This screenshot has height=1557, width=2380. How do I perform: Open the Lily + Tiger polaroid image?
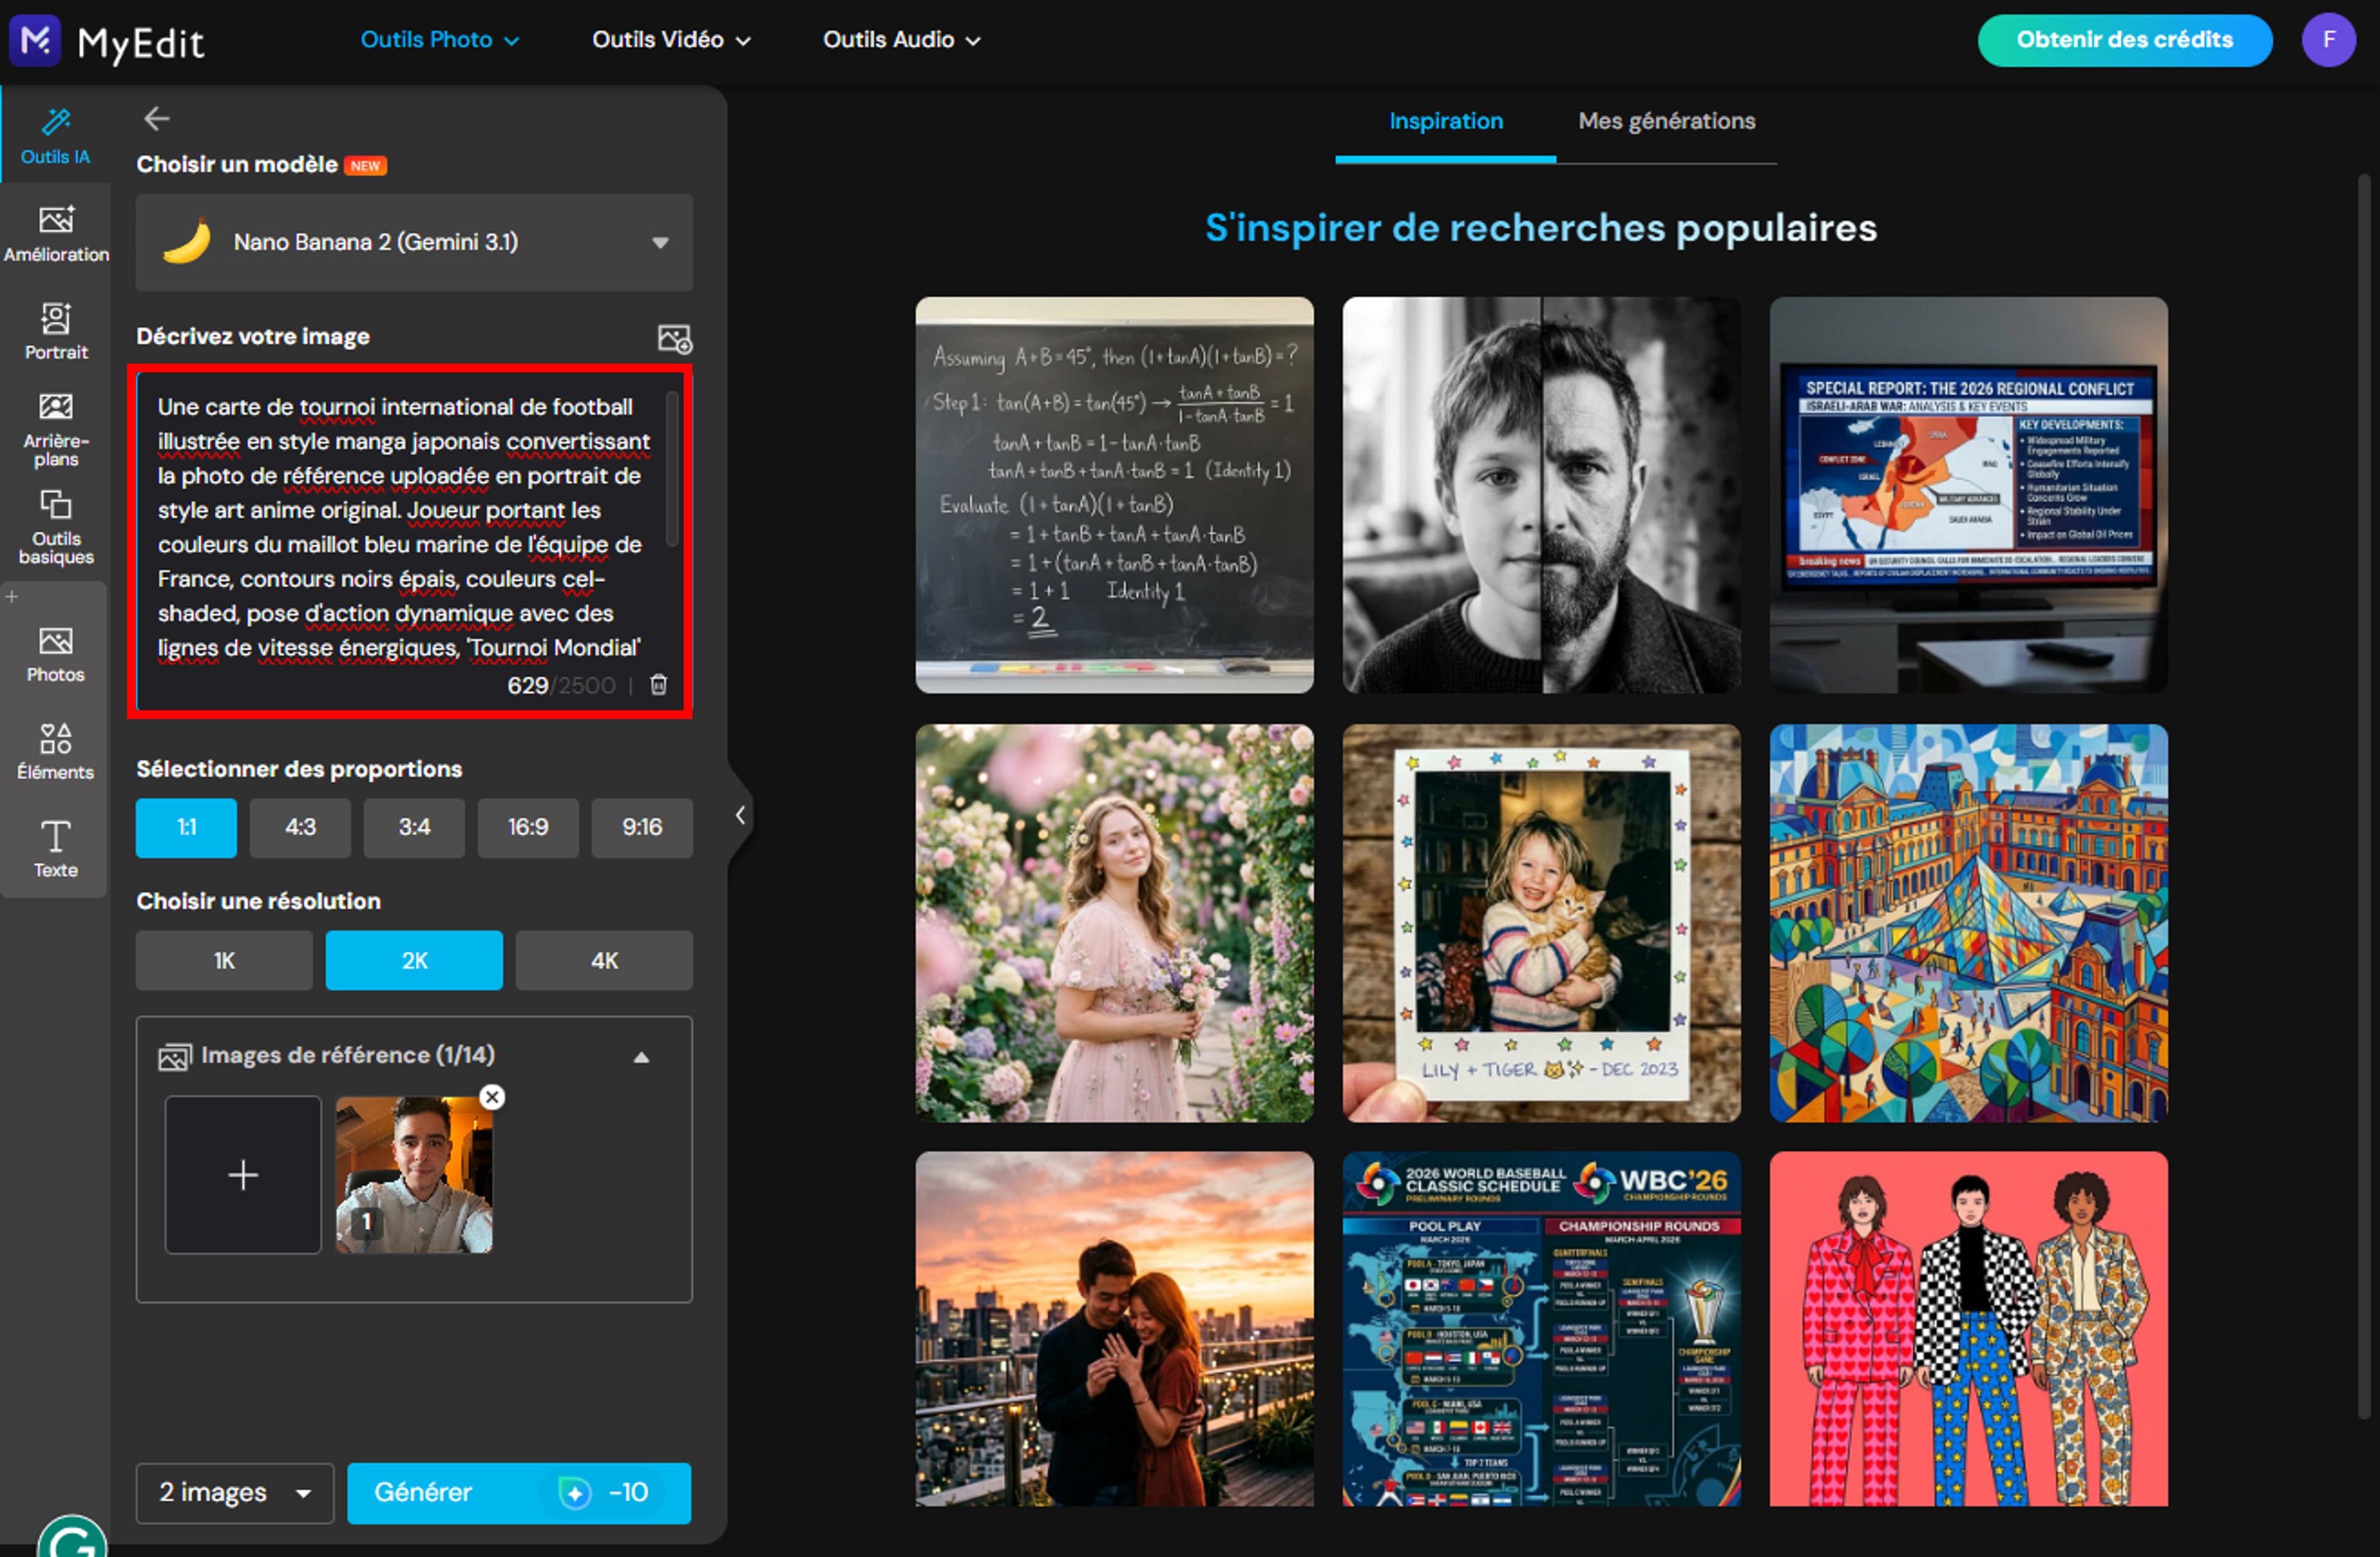[x=1542, y=923]
